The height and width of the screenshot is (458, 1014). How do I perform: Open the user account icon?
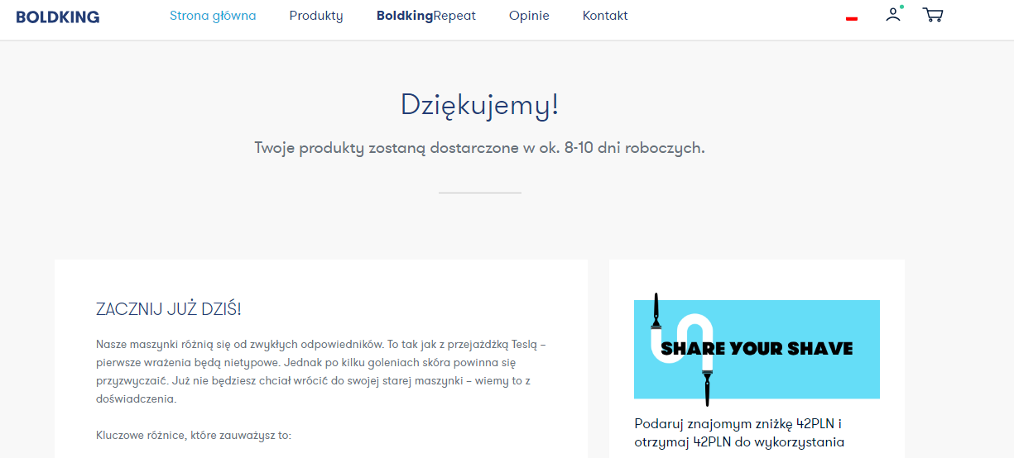[x=893, y=14]
